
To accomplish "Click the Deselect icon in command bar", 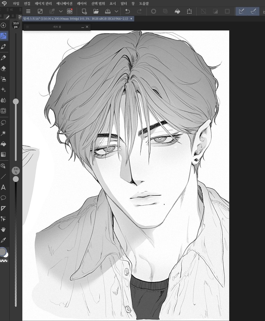I will coord(203,11).
